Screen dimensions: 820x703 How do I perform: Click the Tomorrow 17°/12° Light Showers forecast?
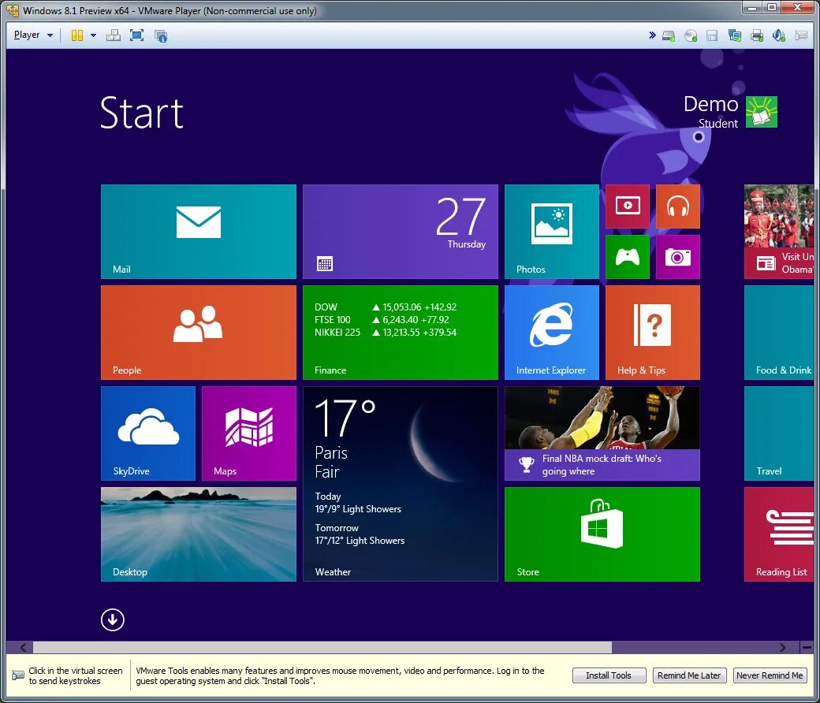coord(360,534)
